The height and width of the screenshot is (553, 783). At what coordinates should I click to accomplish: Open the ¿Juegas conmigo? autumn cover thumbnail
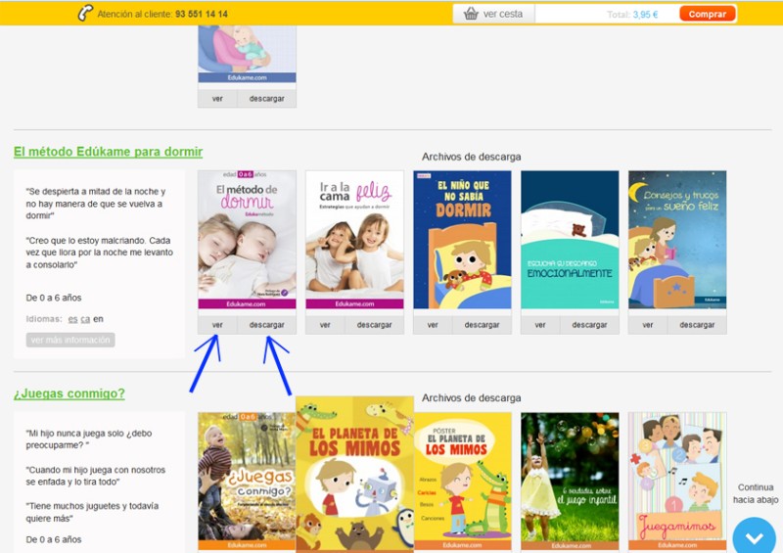point(247,482)
